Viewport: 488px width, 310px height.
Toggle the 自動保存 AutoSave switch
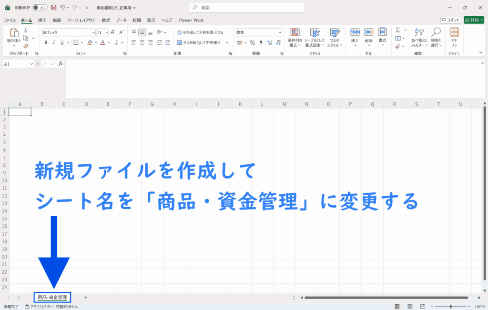click(x=40, y=8)
